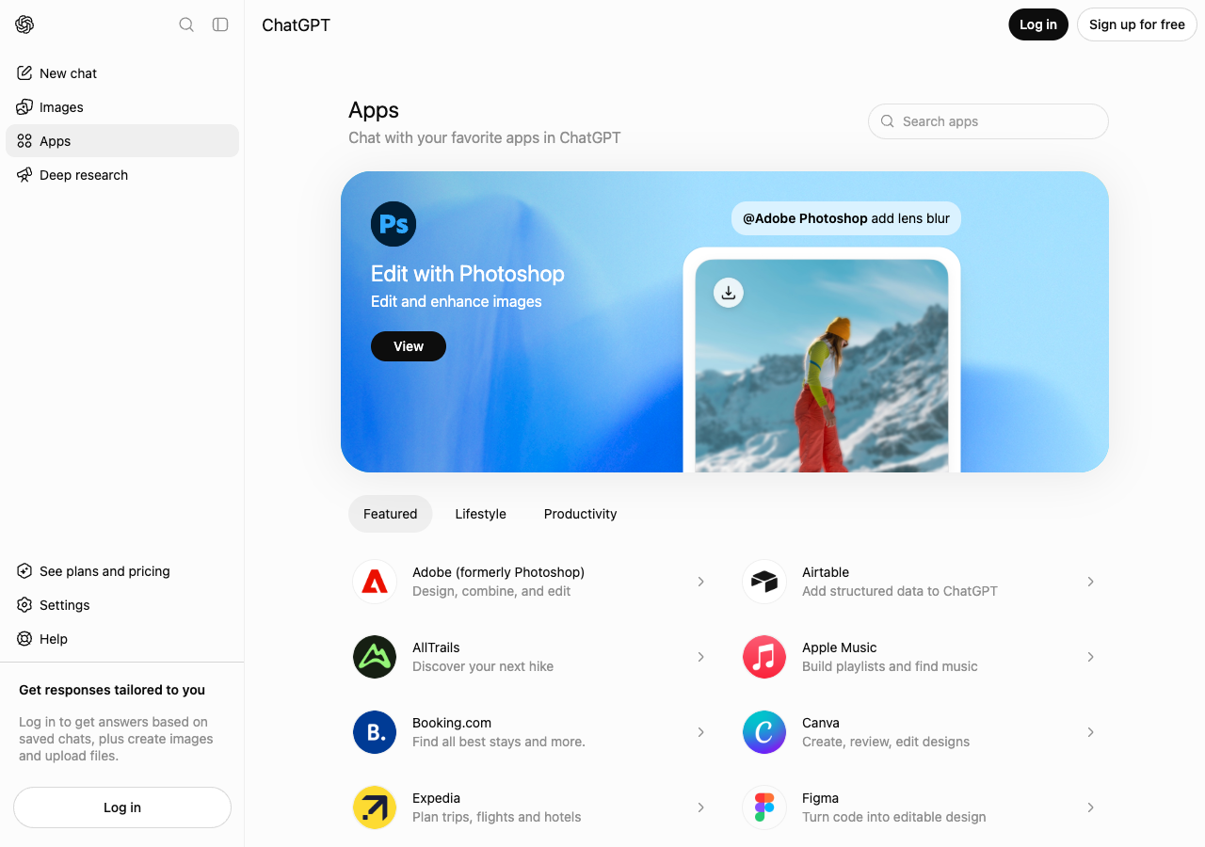Click the snowboarder preview image
Image resolution: width=1205 pixels, height=847 pixels.
(822, 365)
